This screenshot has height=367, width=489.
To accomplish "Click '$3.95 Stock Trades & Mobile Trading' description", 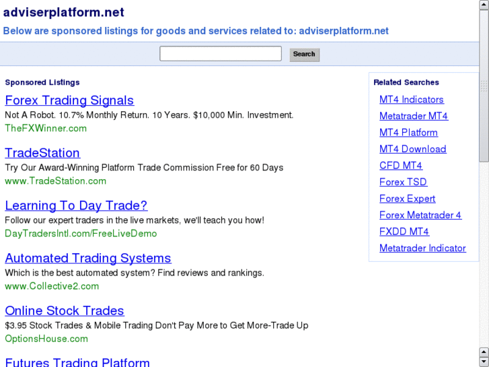I will [x=157, y=325].
